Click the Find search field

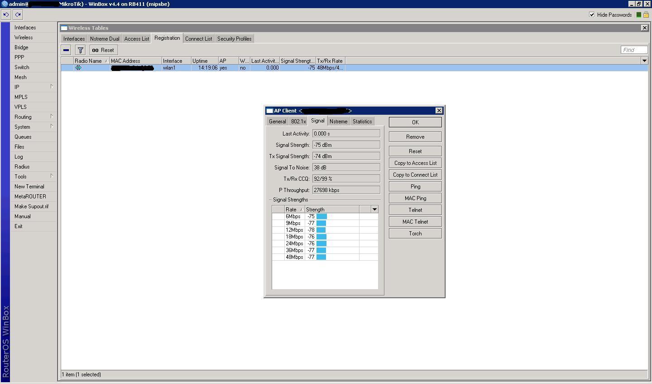(634, 50)
